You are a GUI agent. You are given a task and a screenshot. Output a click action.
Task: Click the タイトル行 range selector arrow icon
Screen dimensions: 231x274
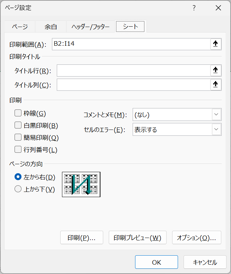(216, 70)
